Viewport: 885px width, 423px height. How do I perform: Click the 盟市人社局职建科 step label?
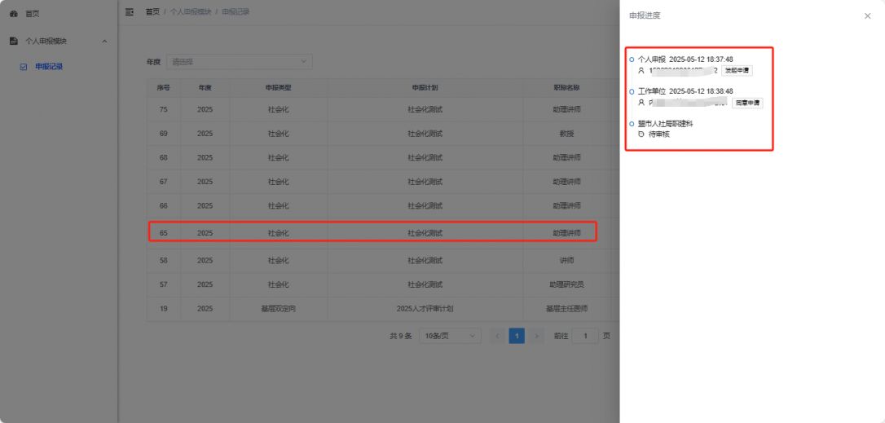(665, 124)
